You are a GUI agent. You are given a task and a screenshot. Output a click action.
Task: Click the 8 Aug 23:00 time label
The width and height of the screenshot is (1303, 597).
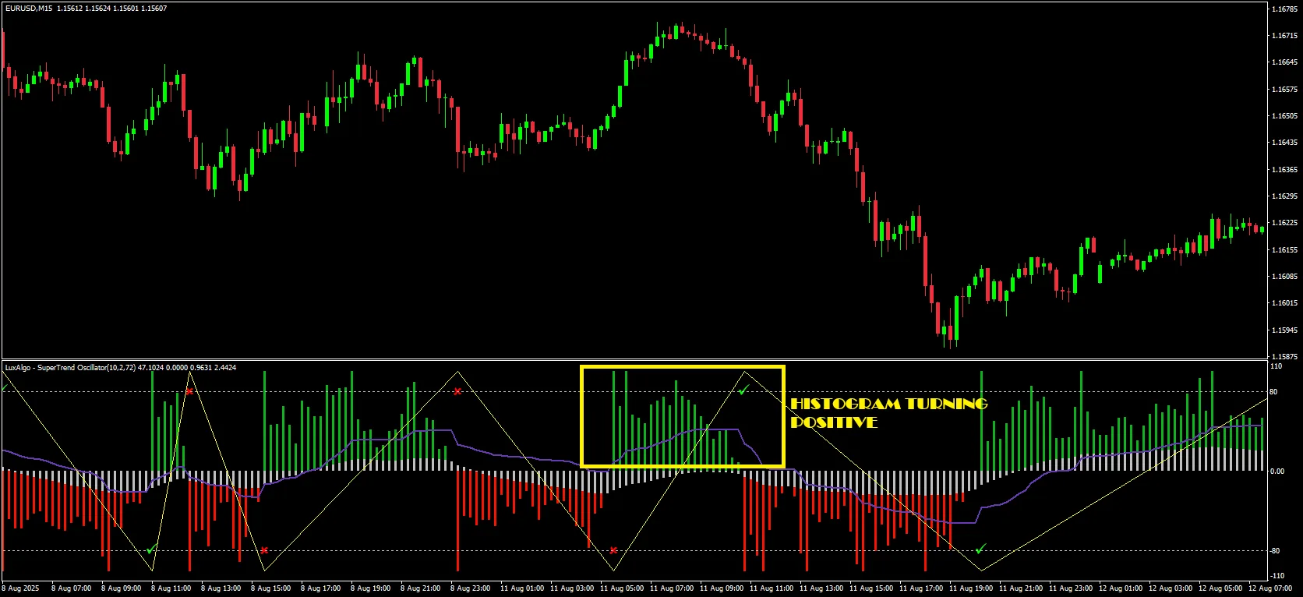[470, 588]
